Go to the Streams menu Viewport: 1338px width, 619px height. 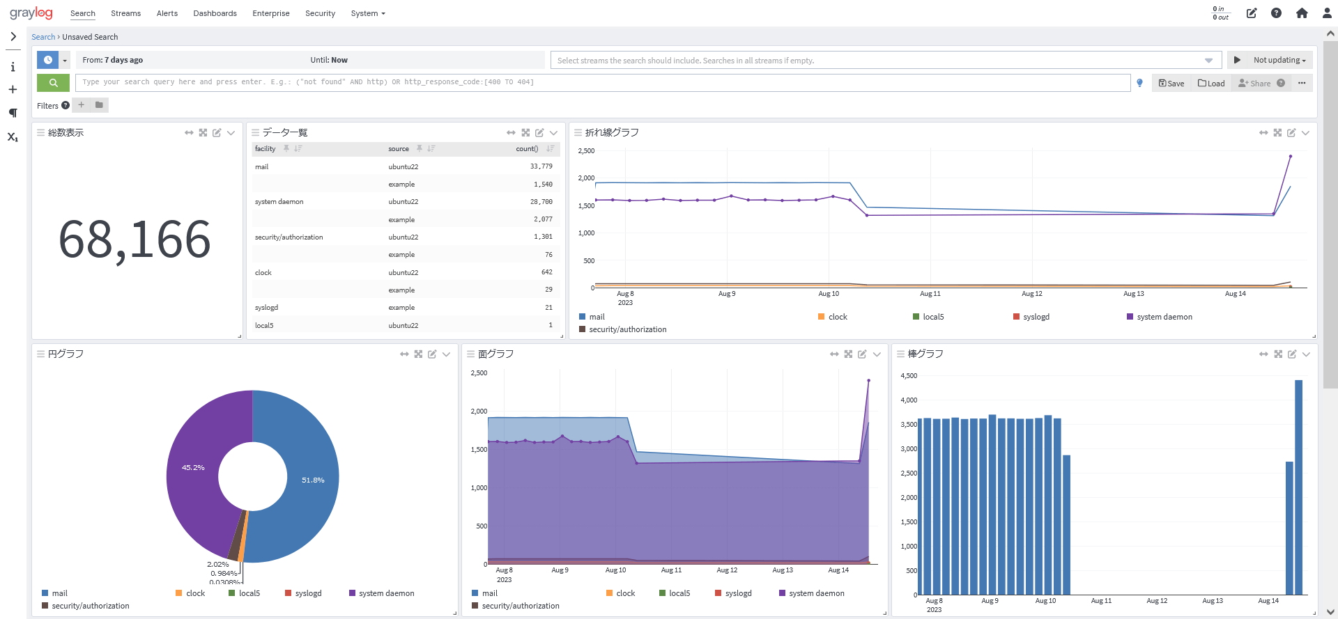[x=125, y=13]
